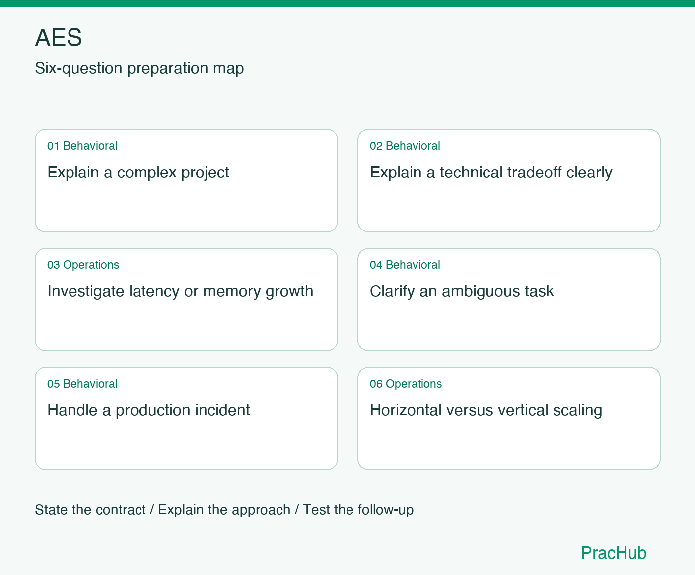Select the 'Clarify an ambiguous task' card
Screen dimensions: 695x575
point(509,299)
